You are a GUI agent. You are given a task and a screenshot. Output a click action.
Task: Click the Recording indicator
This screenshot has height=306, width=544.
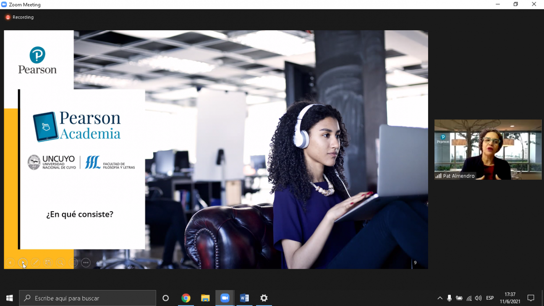[x=19, y=17]
